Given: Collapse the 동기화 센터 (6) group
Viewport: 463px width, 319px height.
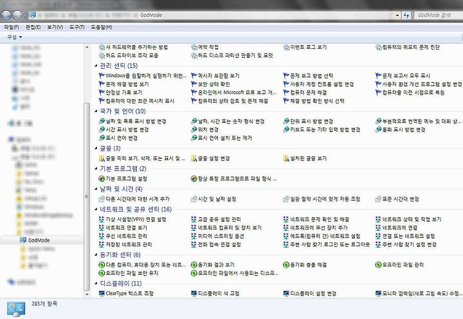Looking at the screenshot, I should point(96,255).
